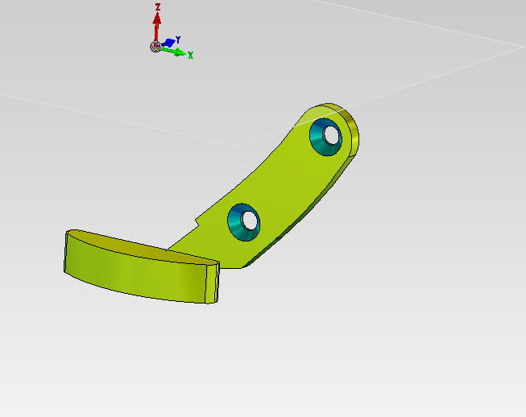This screenshot has width=526, height=417.
Task: Pick the narrow right end face of pad
Action: [x=213, y=284]
